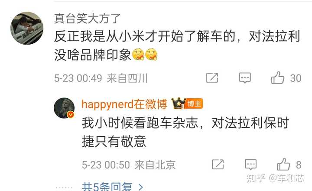
Task: Open the 真台笑大方了 user profile name
Action: point(88,19)
